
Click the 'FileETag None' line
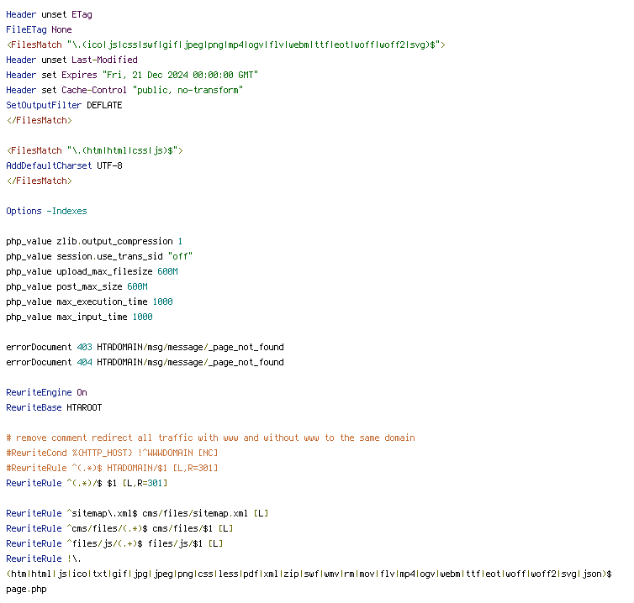(39, 30)
